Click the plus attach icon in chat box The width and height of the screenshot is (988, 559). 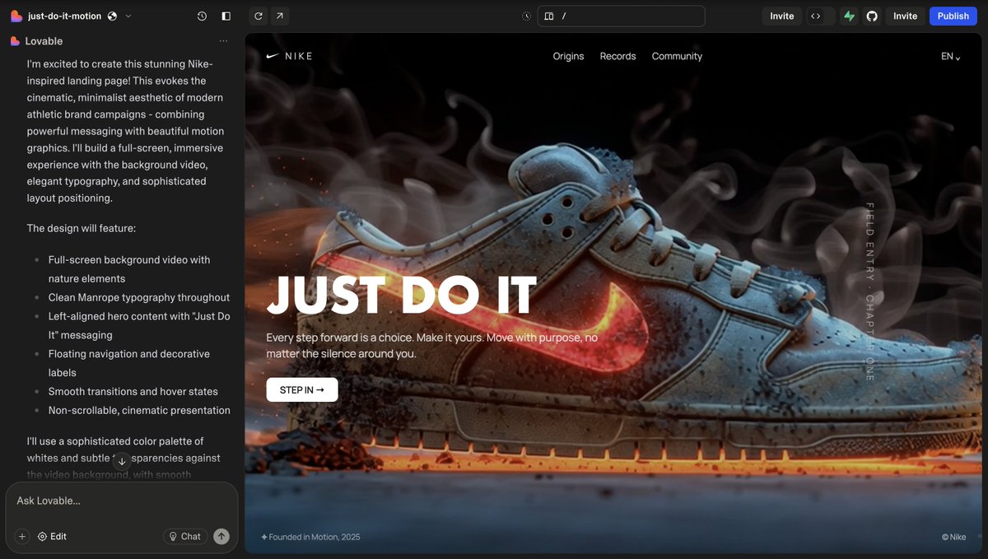click(22, 536)
